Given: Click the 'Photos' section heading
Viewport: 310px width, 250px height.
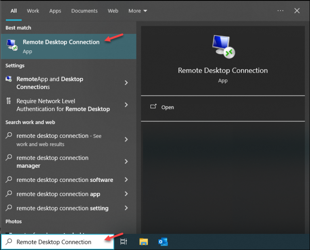Looking at the screenshot, I should tap(14, 221).
